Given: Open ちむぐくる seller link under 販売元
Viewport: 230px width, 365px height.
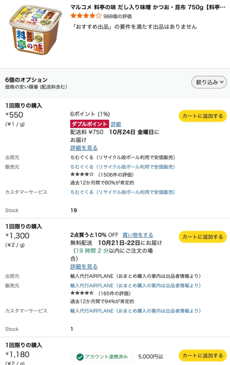Looking at the screenshot, I should [122, 167].
